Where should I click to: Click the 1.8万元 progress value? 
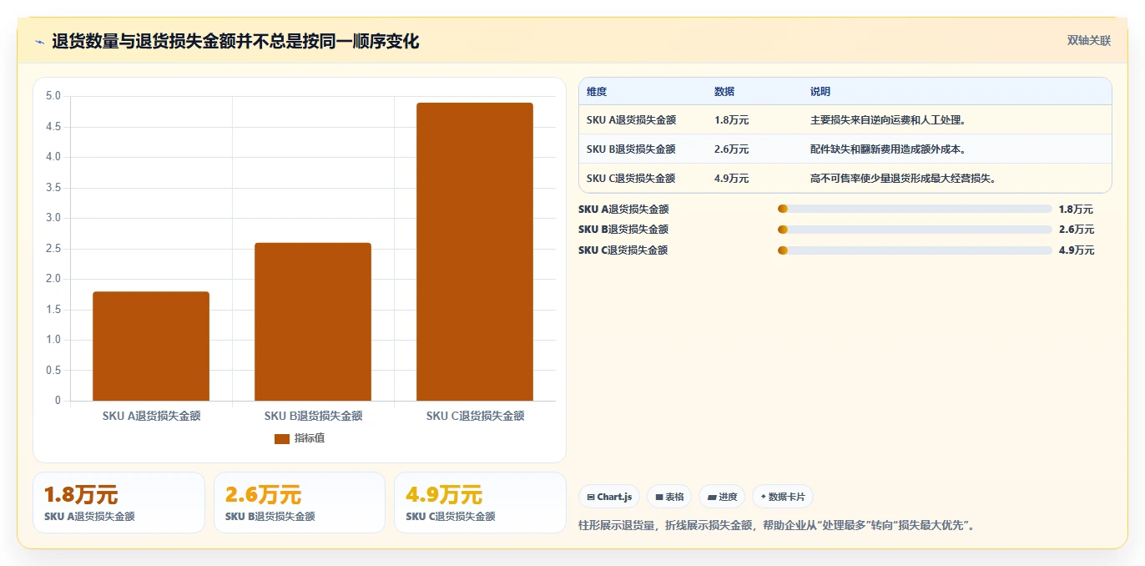1076,210
